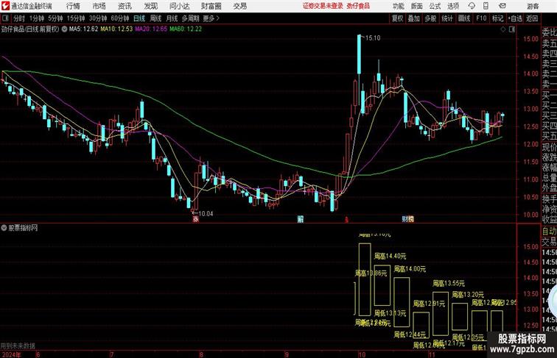The height and width of the screenshot is (358, 557).
Task: Click 证券交易未登录 login link
Action: point(323,6)
